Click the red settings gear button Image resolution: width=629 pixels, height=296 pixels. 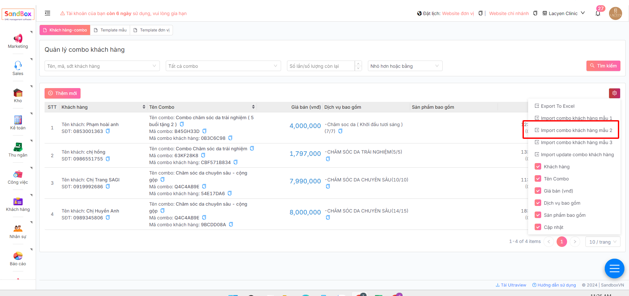click(614, 93)
